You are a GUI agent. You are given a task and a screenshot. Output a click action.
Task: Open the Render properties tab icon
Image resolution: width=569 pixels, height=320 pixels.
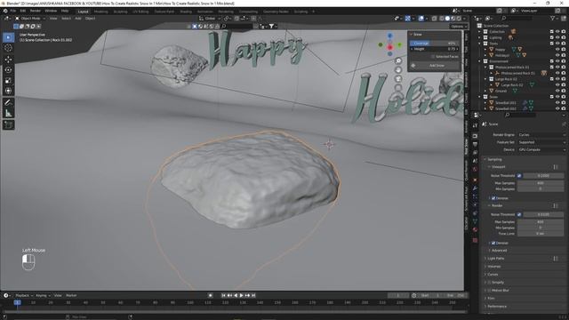[x=475, y=136]
